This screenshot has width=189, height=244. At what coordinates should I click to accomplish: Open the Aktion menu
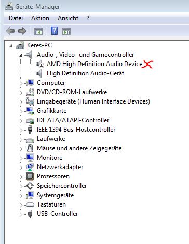point(40,18)
